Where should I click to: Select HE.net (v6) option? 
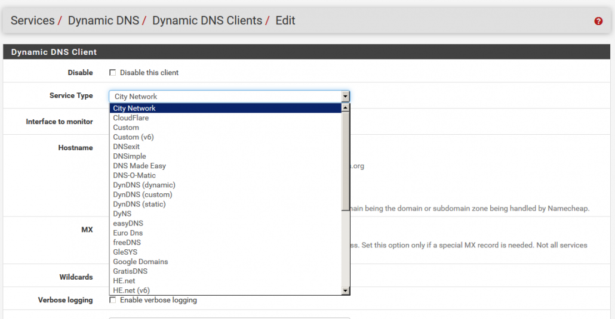[226, 290]
